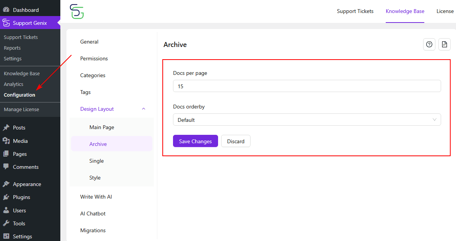
Task: Click the Plugins icon in the WordPress menu
Action: pyautogui.click(x=6, y=197)
